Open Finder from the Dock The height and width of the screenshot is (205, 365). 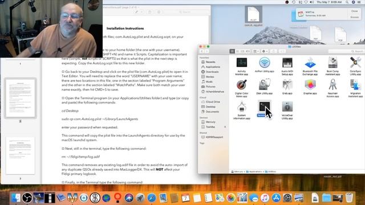pyautogui.click(x=16, y=198)
